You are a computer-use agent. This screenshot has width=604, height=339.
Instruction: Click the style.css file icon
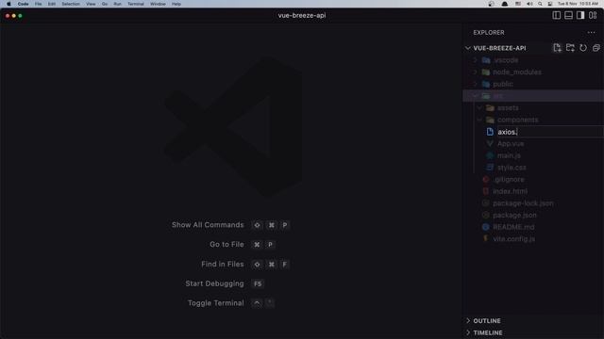tap(490, 168)
